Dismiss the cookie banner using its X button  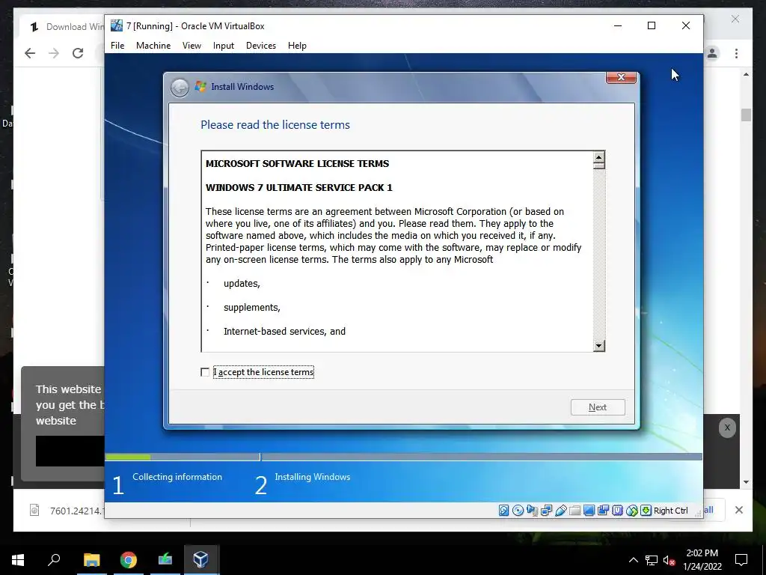coord(727,428)
